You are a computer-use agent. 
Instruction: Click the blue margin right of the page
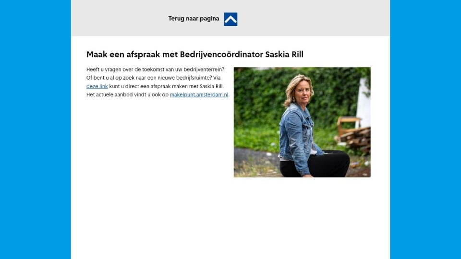pyautogui.click(x=425, y=129)
